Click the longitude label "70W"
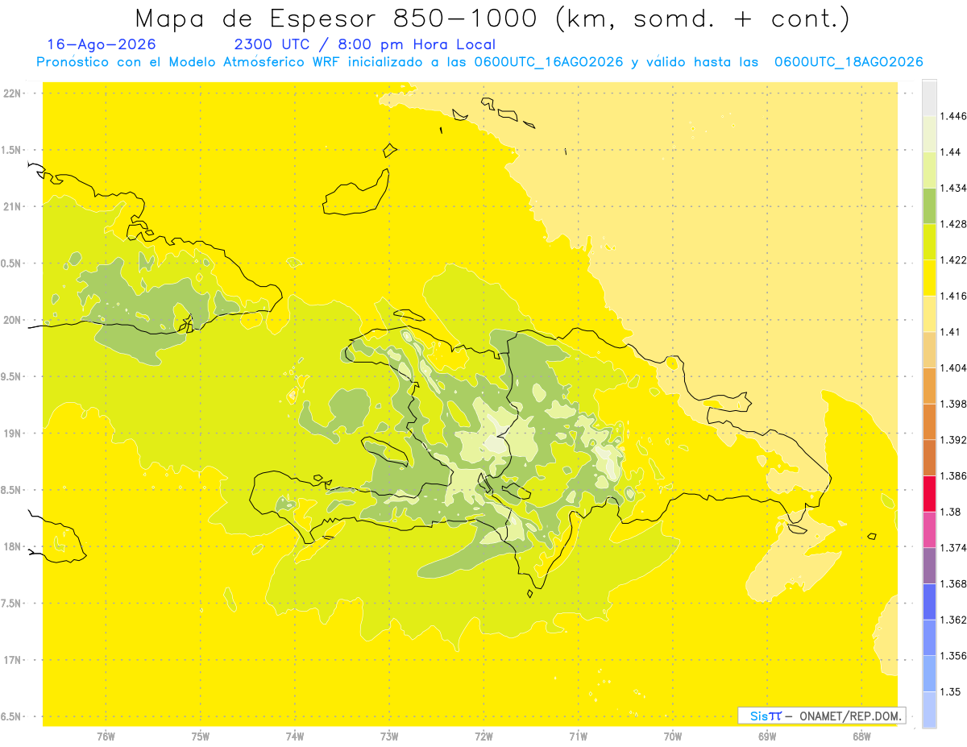967x747 pixels. tap(673, 737)
